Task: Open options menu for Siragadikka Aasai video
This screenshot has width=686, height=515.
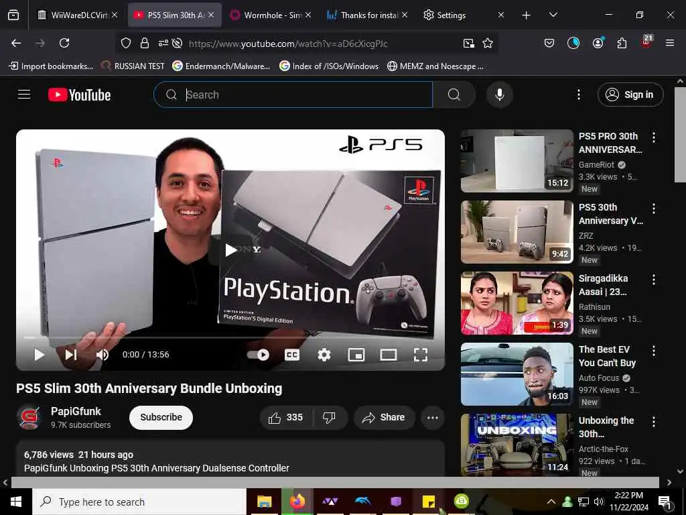Action: 654,280
